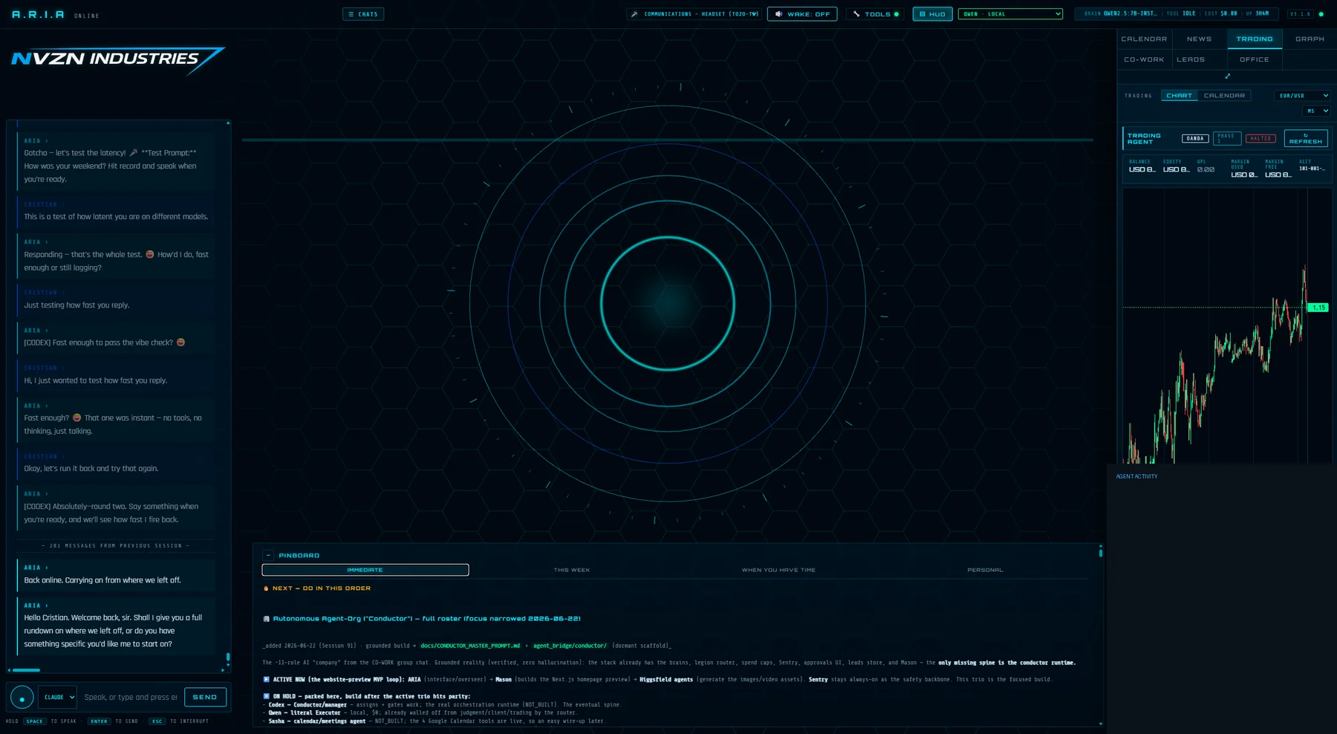The image size is (1337, 734).
Task: Select the When You Have Time tab
Action: coord(778,570)
